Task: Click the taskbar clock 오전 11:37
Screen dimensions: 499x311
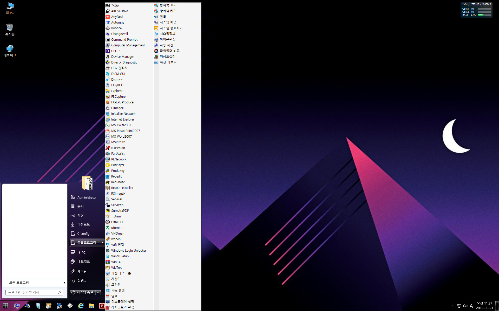Action: click(x=484, y=306)
